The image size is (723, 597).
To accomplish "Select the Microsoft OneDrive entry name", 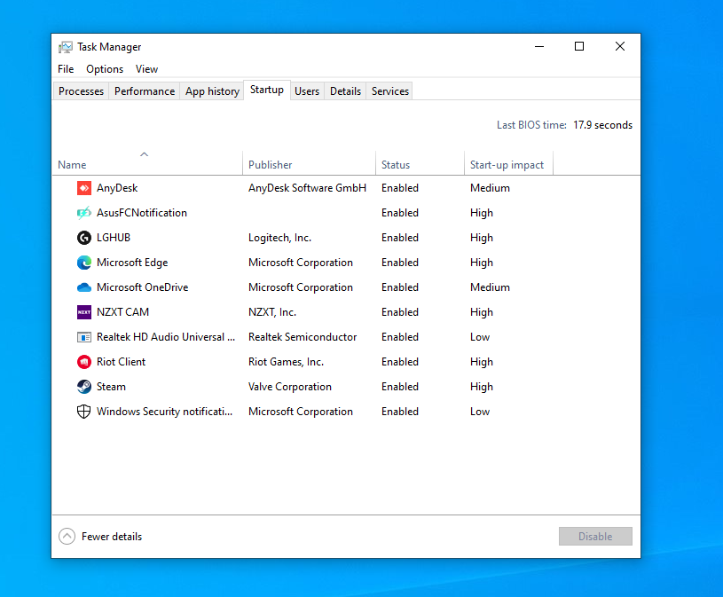I will point(143,287).
